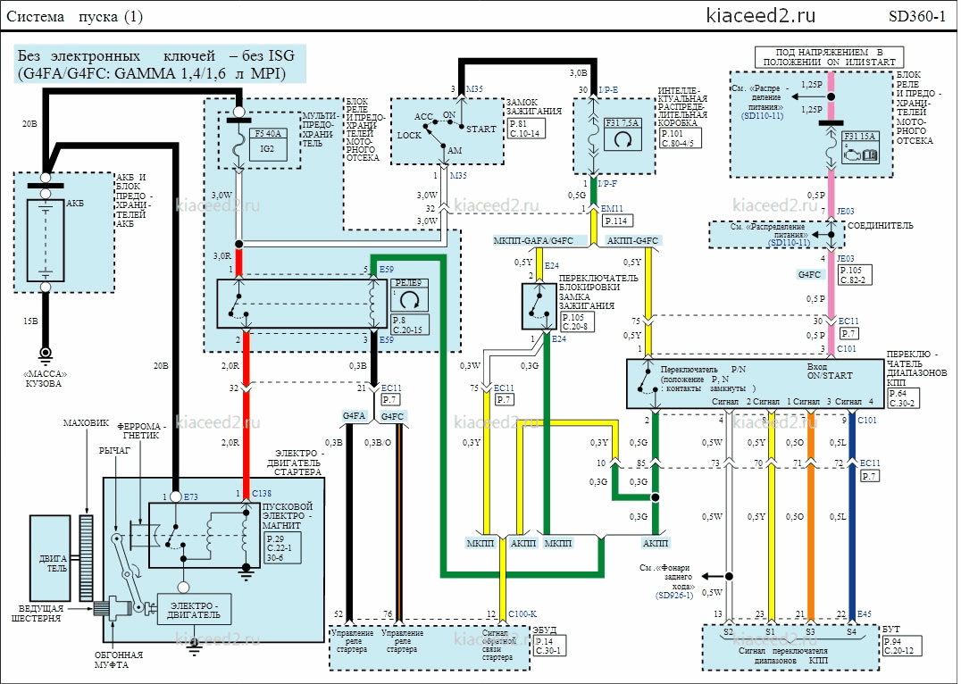This screenshot has height=684, width=961.
Task: Click the P.114 reference box
Action: coord(617,221)
